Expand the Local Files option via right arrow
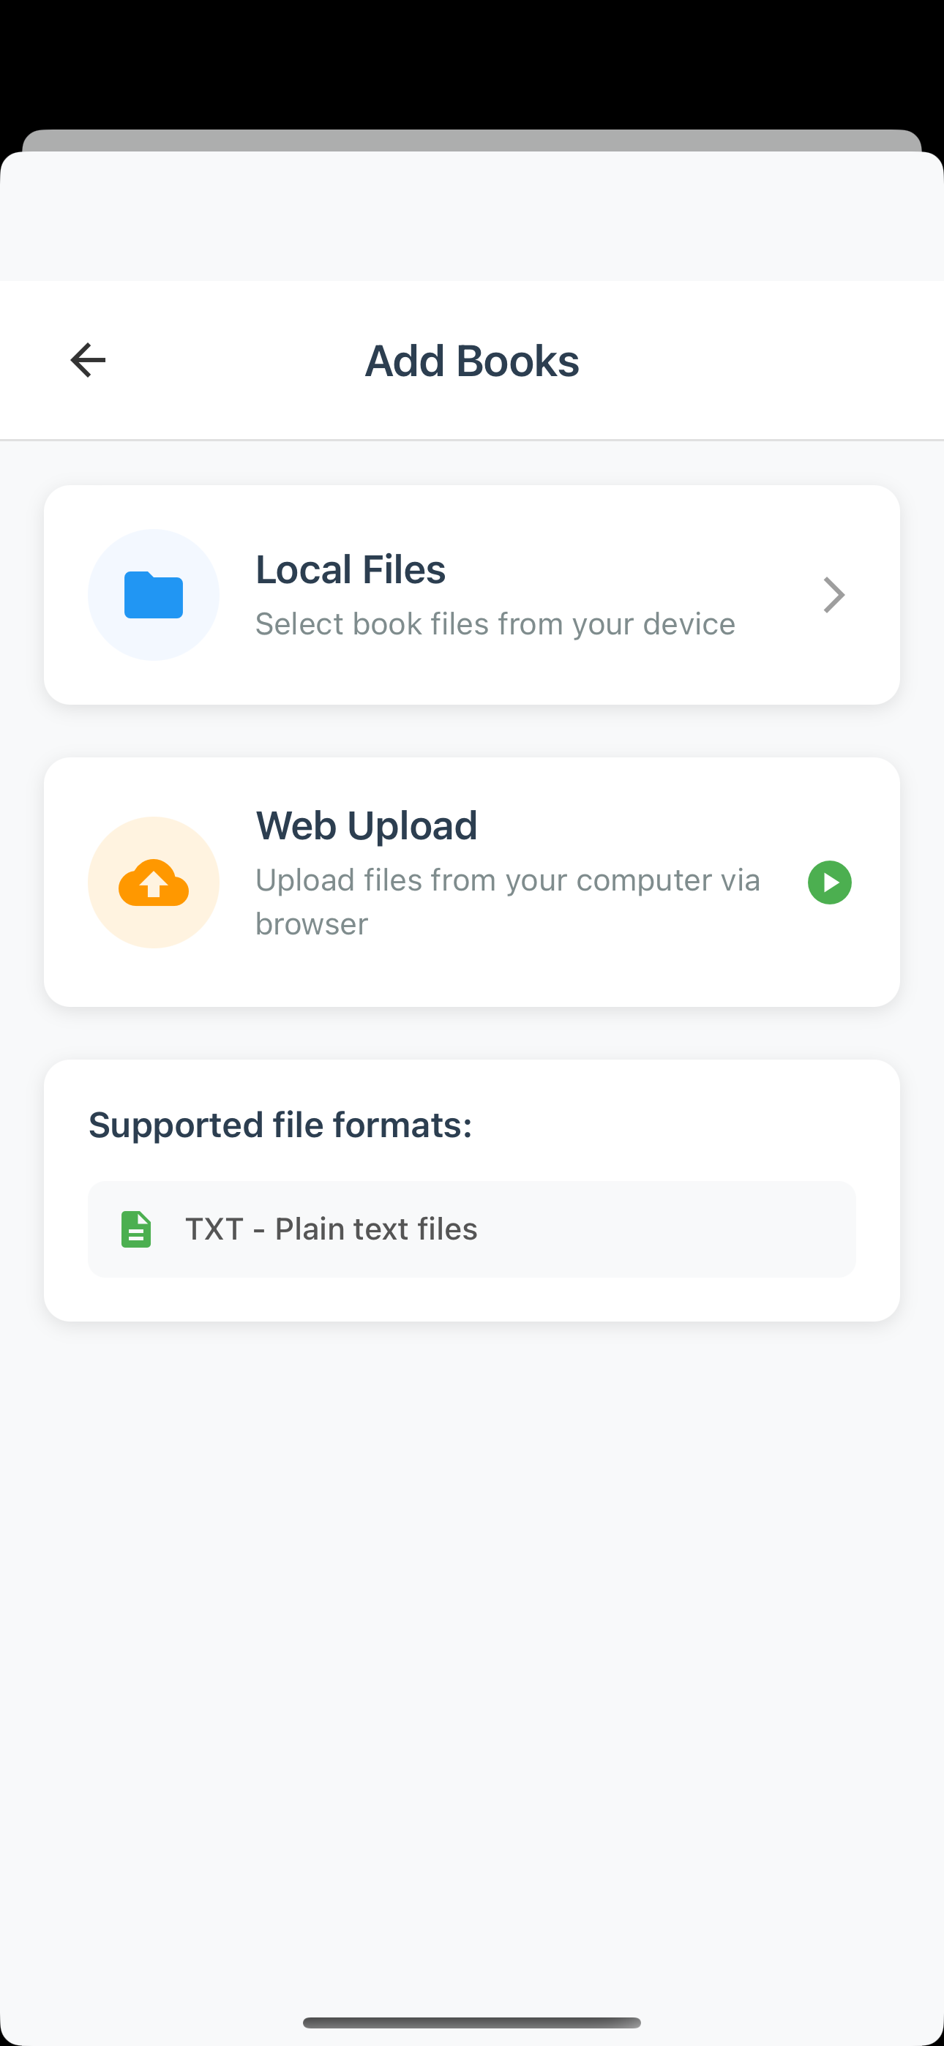This screenshot has height=2046, width=944. (x=833, y=594)
